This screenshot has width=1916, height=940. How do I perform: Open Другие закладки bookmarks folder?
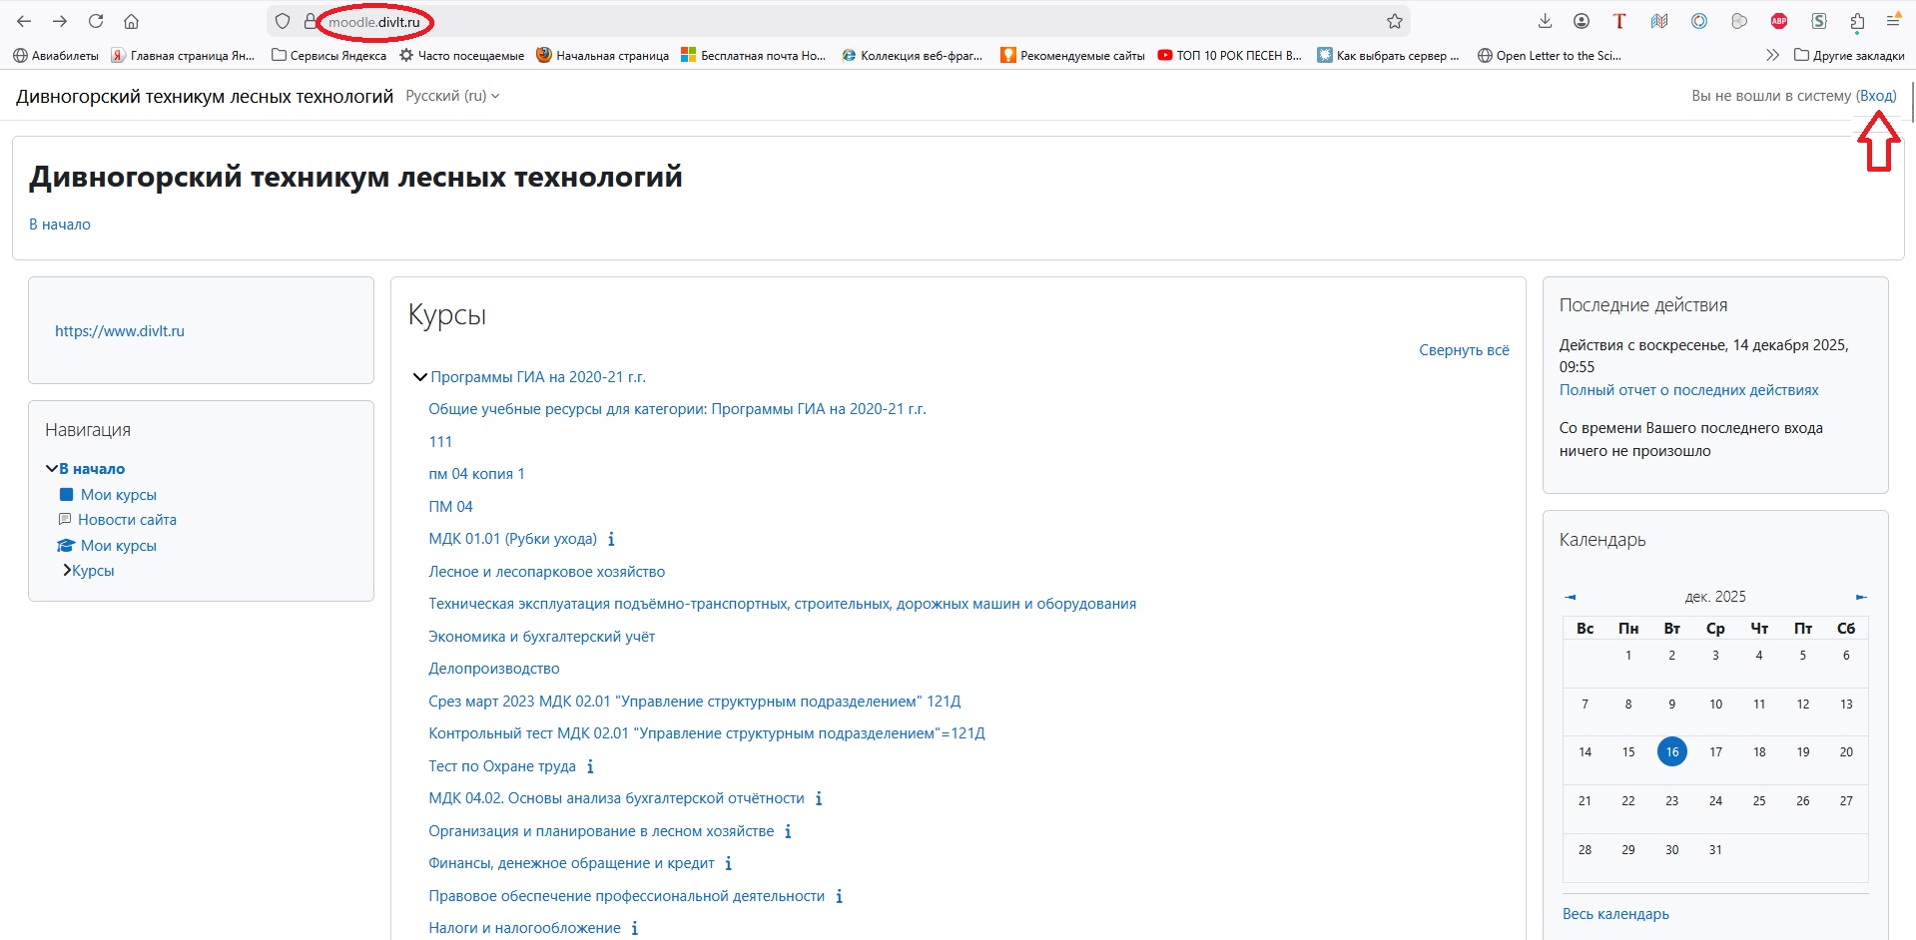(x=1848, y=56)
